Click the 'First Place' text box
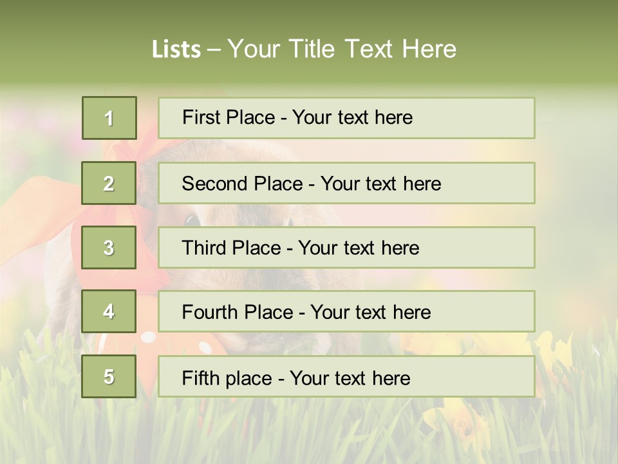 346,118
